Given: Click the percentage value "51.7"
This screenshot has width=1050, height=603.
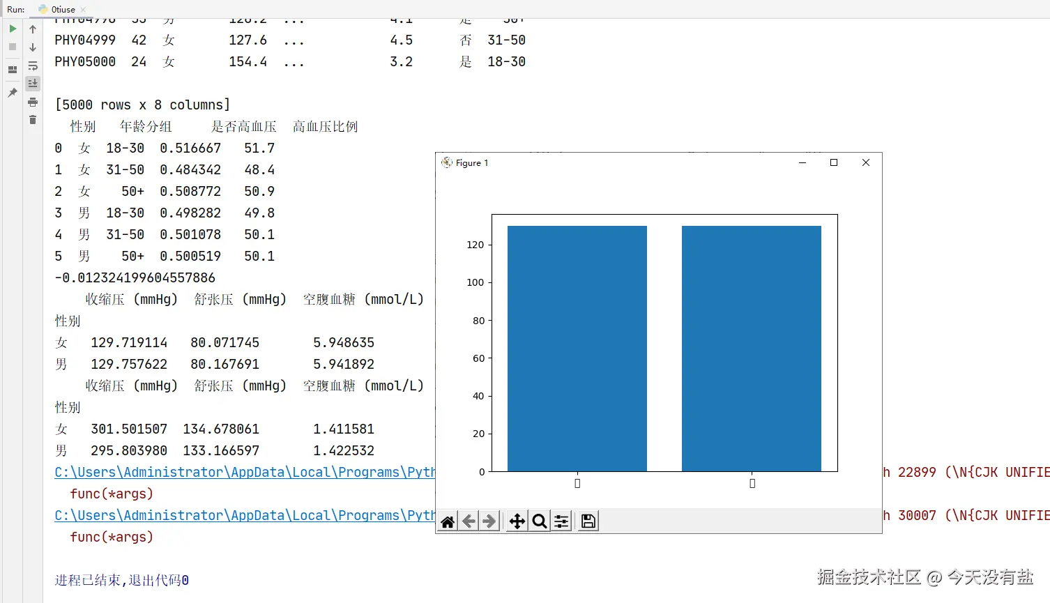Looking at the screenshot, I should pyautogui.click(x=259, y=148).
